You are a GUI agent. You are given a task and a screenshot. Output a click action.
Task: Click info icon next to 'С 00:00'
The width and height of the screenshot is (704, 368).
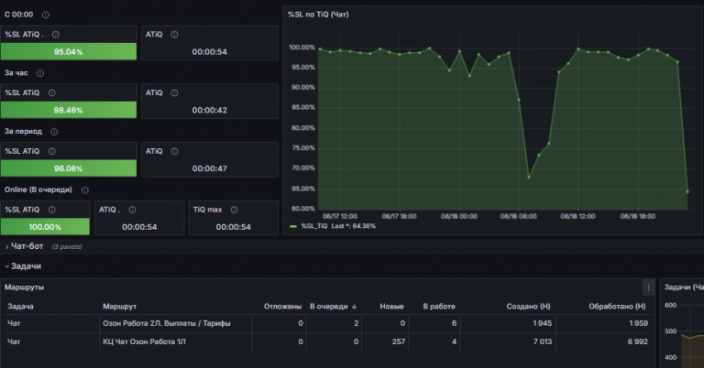pyautogui.click(x=45, y=15)
